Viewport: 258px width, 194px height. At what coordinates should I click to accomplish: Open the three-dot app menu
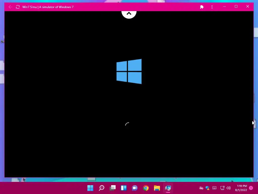tap(212, 7)
